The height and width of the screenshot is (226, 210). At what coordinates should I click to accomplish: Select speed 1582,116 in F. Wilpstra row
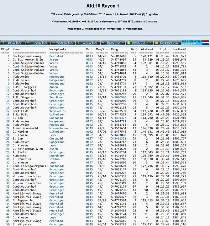(179, 224)
